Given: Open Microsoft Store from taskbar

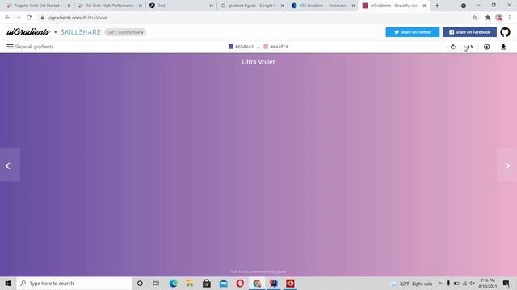Looking at the screenshot, I should point(207,283).
